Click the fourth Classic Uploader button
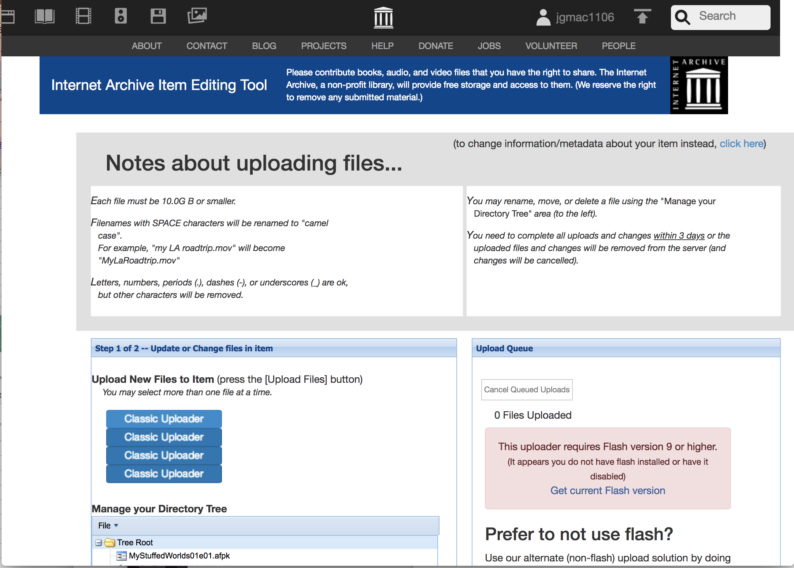The width and height of the screenshot is (794, 568). pos(164,474)
